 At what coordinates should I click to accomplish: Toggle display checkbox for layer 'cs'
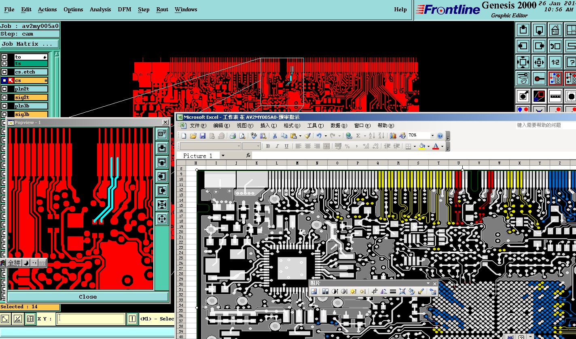tap(4, 80)
